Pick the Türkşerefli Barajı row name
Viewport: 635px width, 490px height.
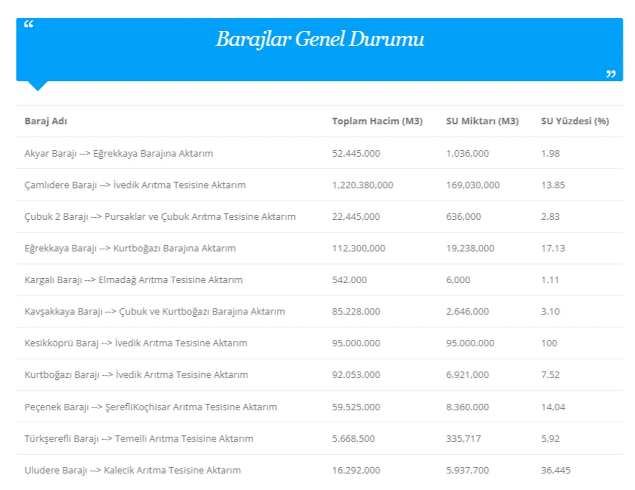pyautogui.click(x=139, y=439)
